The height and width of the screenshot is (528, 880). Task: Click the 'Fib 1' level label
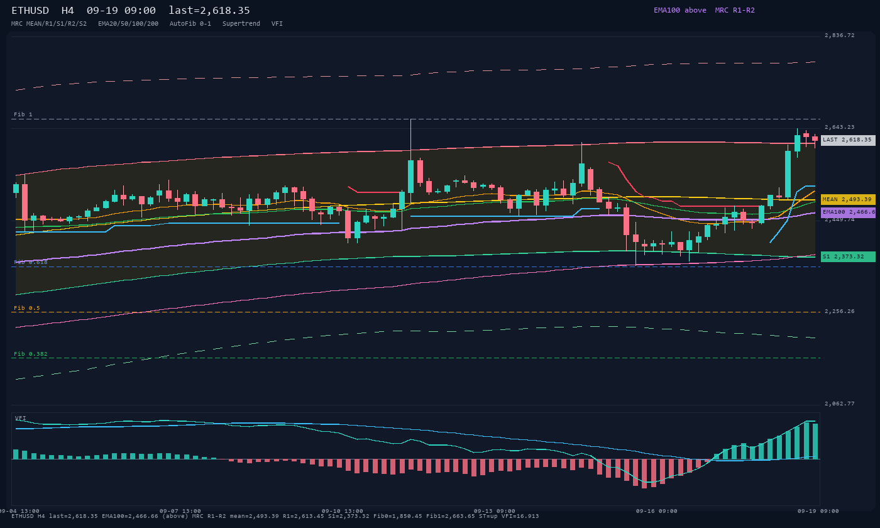(23, 114)
